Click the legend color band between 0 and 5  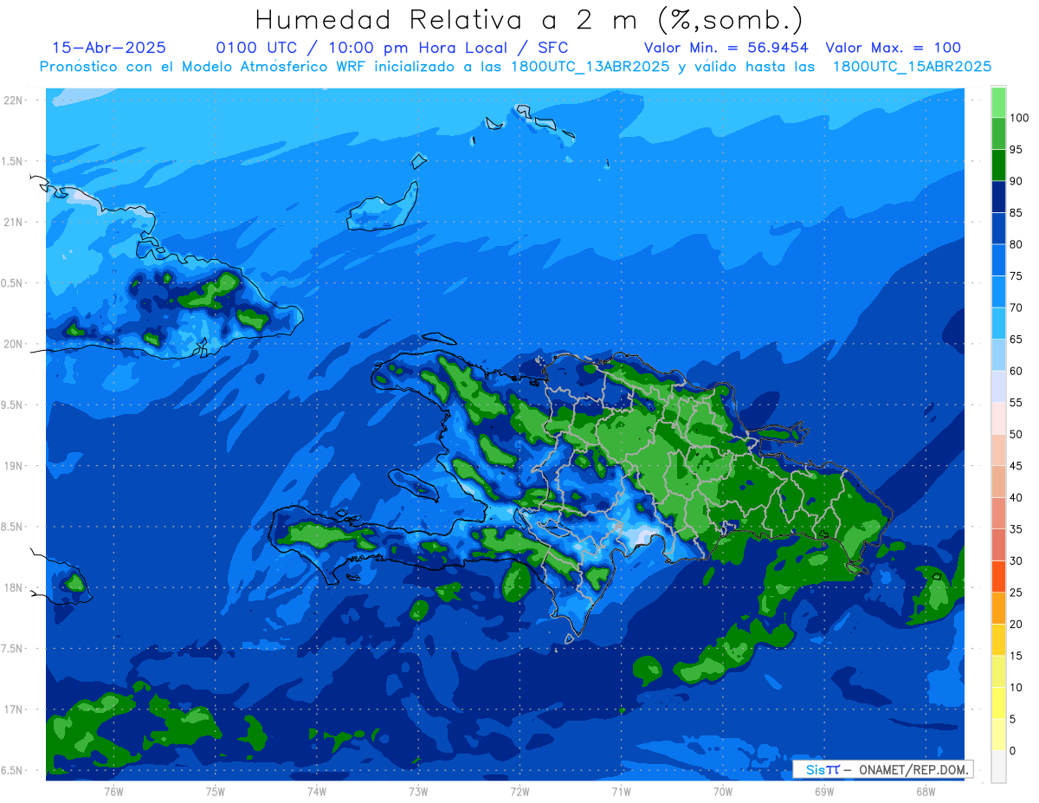point(998,735)
